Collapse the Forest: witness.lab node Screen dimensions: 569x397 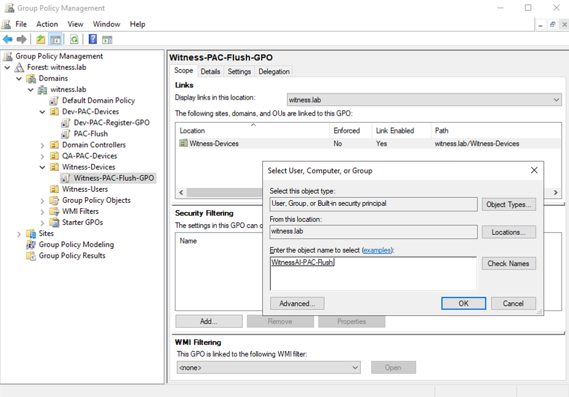coord(7,68)
